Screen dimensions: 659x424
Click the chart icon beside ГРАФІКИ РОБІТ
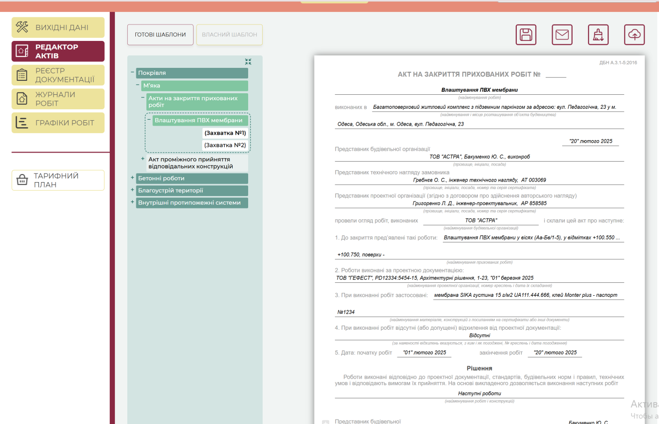pos(22,123)
